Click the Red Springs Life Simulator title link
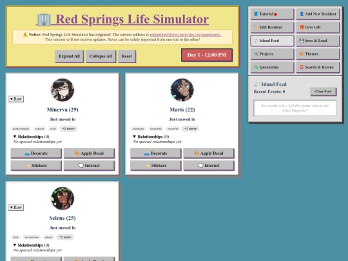 point(122,19)
